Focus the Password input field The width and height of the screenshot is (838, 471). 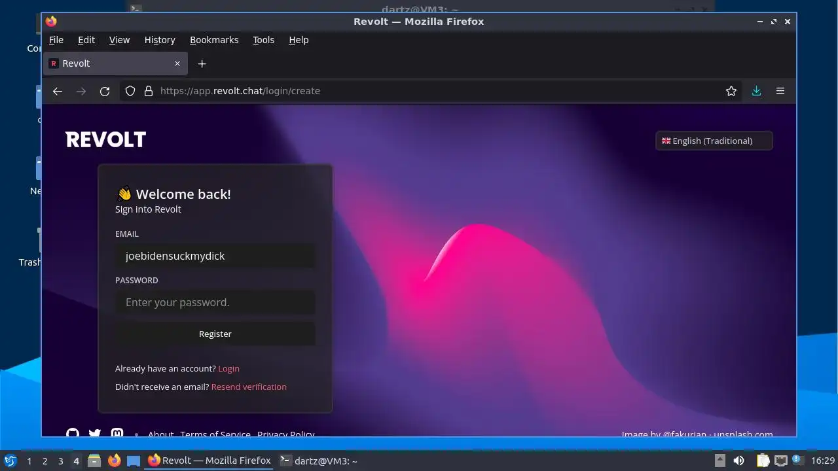point(215,302)
